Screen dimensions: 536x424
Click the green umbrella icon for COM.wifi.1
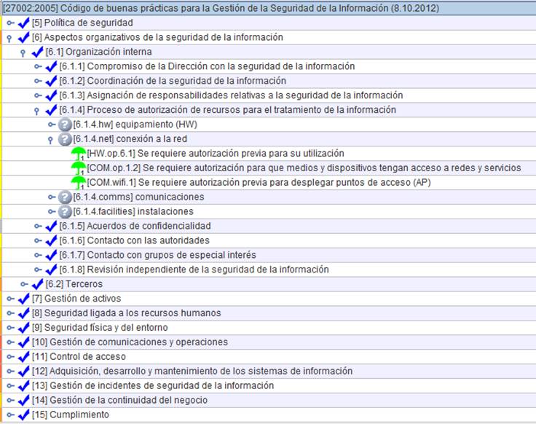click(x=78, y=182)
